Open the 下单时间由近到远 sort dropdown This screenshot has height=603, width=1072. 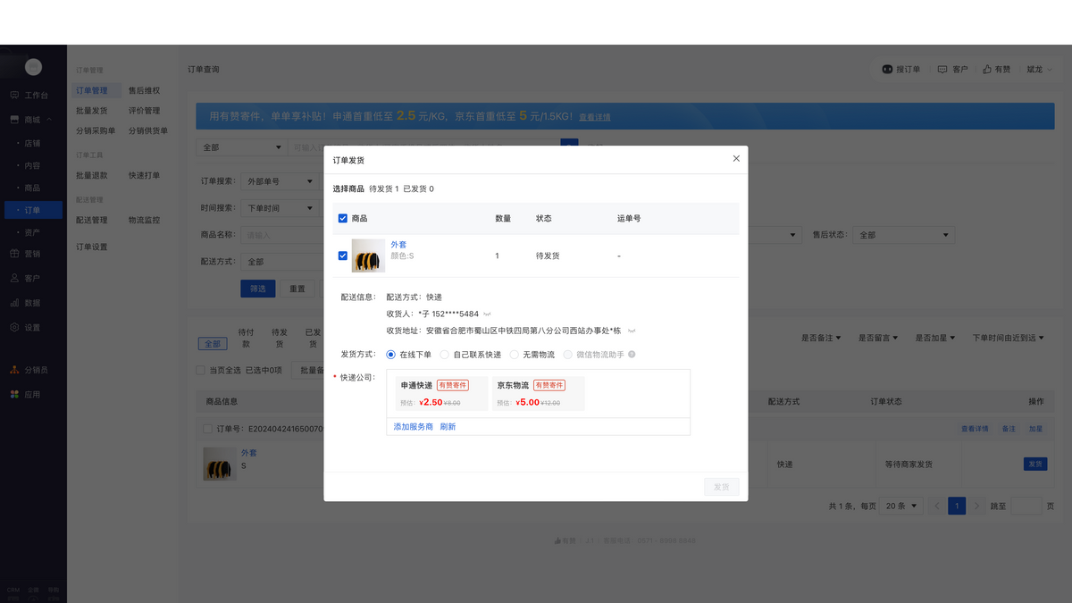[x=1009, y=339]
